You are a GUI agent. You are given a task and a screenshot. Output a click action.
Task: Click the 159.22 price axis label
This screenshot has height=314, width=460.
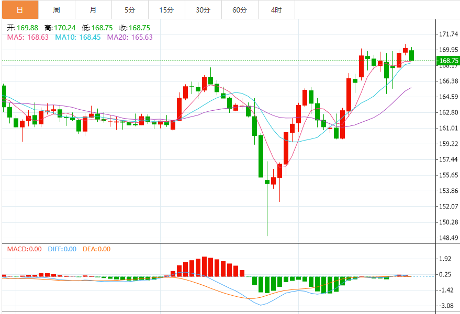[448, 144]
